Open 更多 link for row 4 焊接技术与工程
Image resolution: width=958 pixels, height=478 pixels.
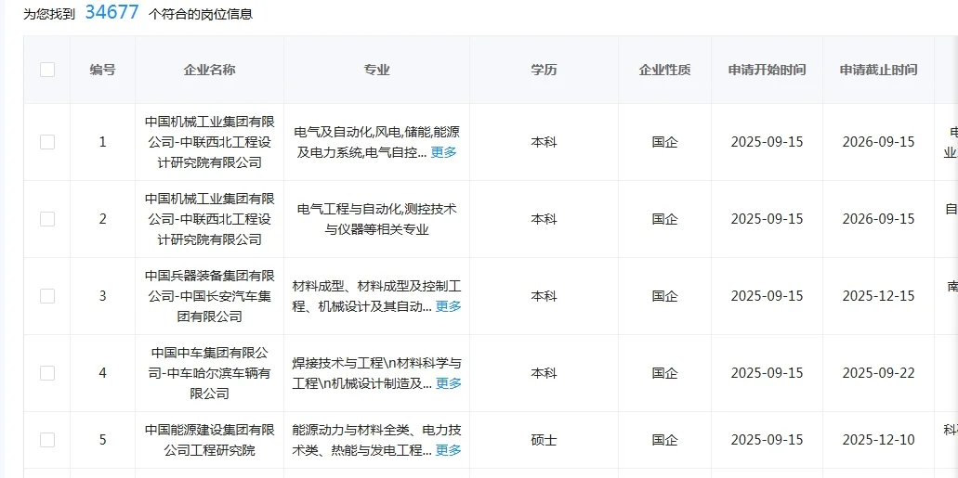448,383
